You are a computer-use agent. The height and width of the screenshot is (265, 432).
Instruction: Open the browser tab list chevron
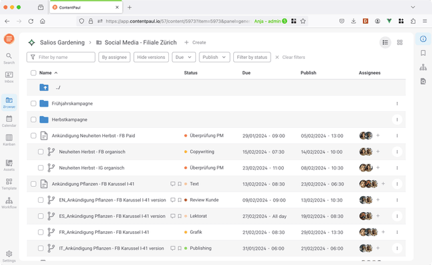tap(413, 7)
